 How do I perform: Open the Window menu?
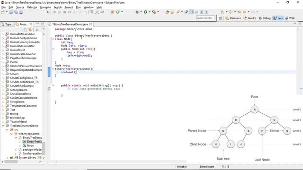pos(89,8)
